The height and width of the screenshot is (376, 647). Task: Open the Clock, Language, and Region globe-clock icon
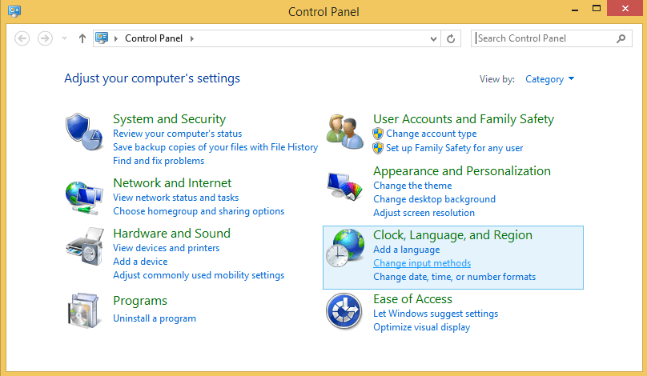tap(345, 248)
